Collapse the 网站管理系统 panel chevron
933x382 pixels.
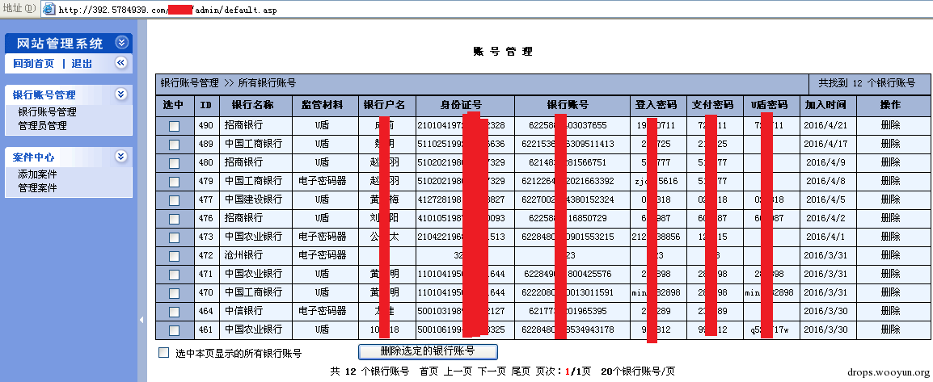click(x=121, y=43)
